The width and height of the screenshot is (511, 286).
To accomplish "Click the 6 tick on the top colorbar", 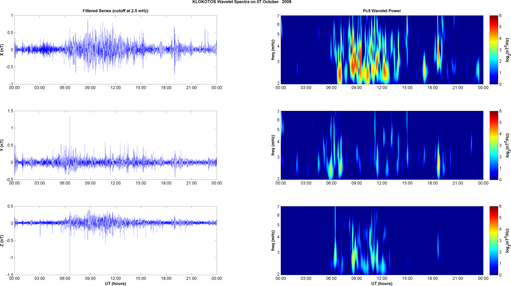I will point(500,15).
